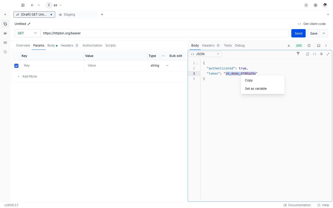Go back with the left arrow
Viewport: 333px width, 208px height.
click(32, 5)
